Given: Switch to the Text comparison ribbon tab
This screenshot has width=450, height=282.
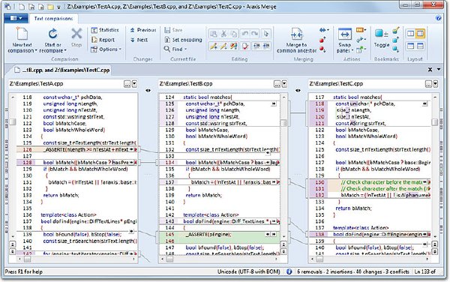Looking at the screenshot, I should (x=53, y=18).
